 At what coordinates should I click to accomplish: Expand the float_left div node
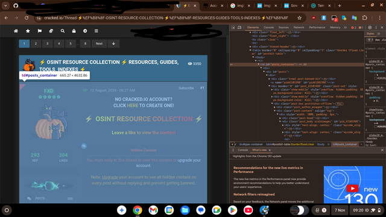tap(250, 32)
